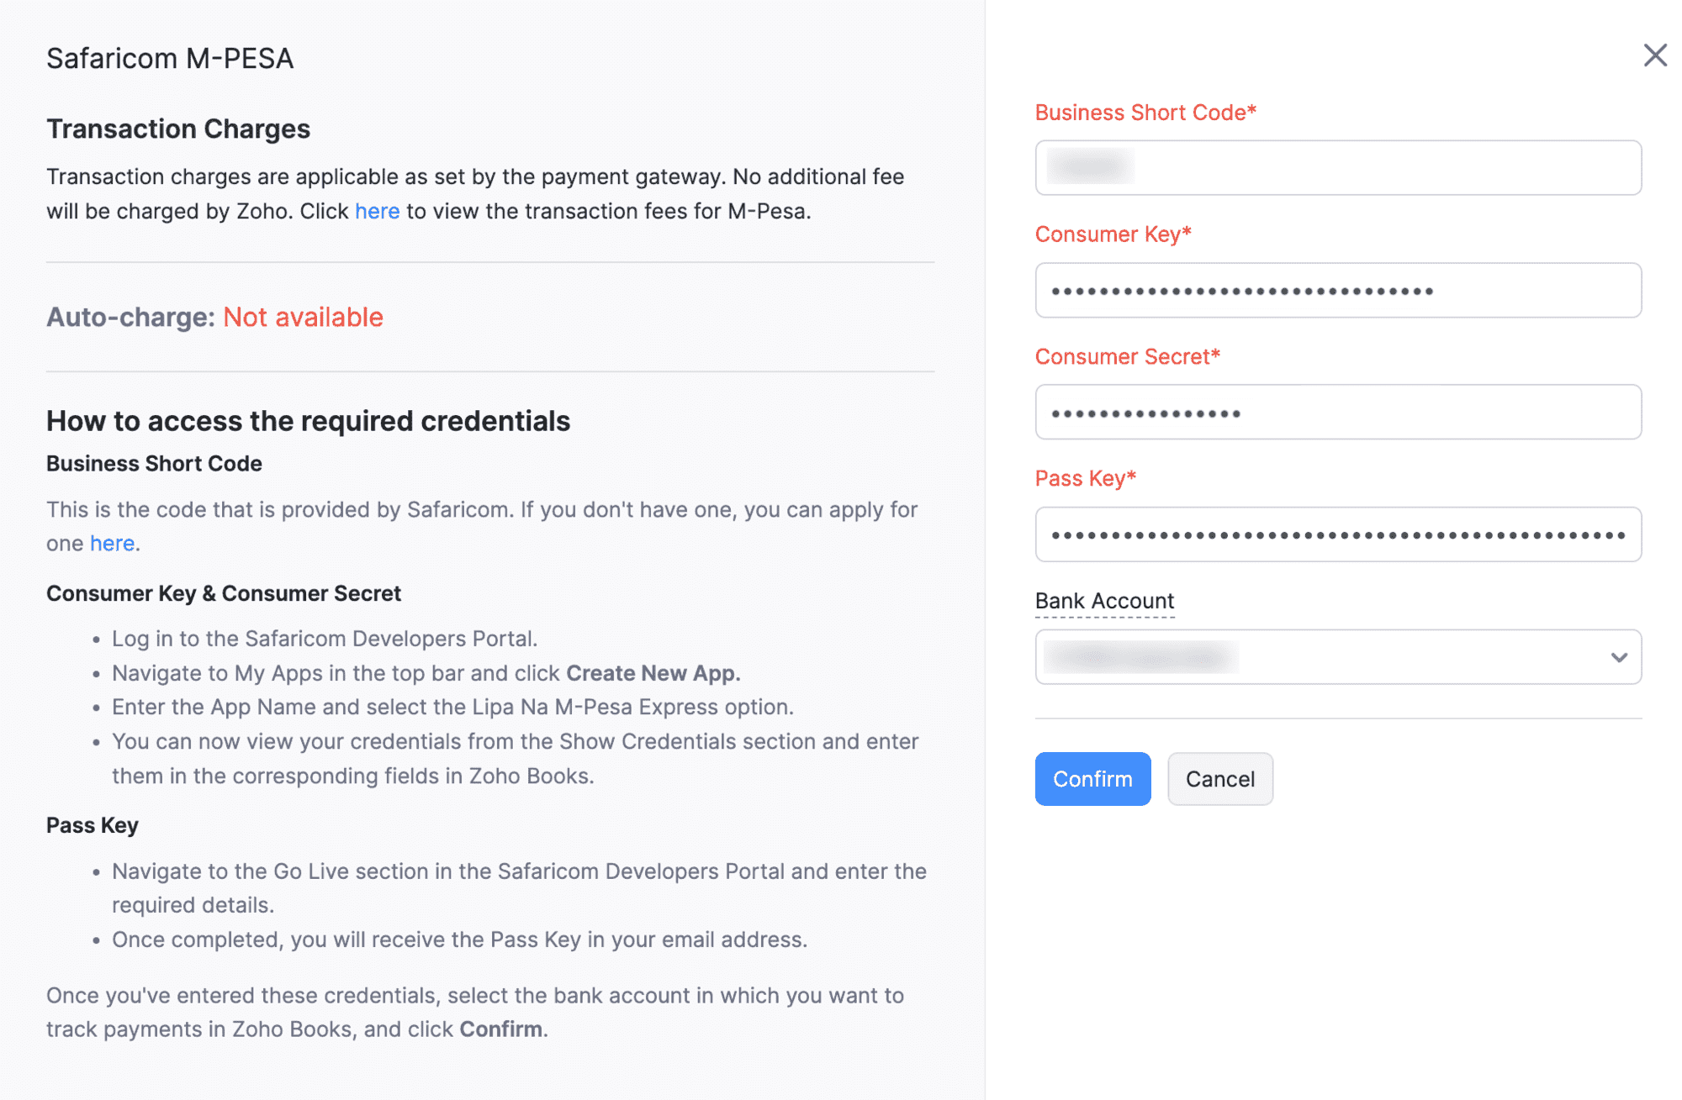This screenshot has height=1100, width=1682.
Task: Follow the 'here' link to apply for short code
Action: (112, 544)
